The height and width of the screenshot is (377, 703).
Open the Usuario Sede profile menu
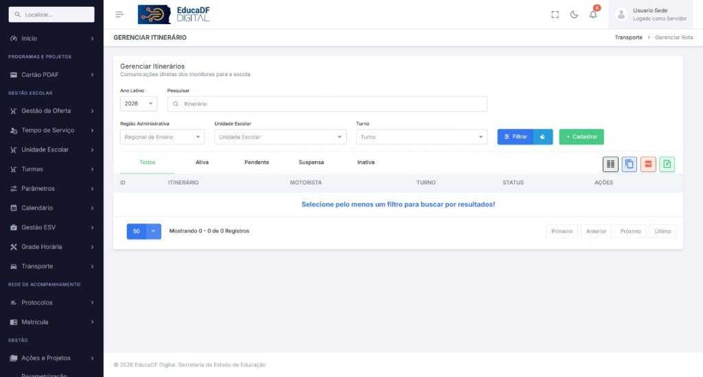click(651, 14)
